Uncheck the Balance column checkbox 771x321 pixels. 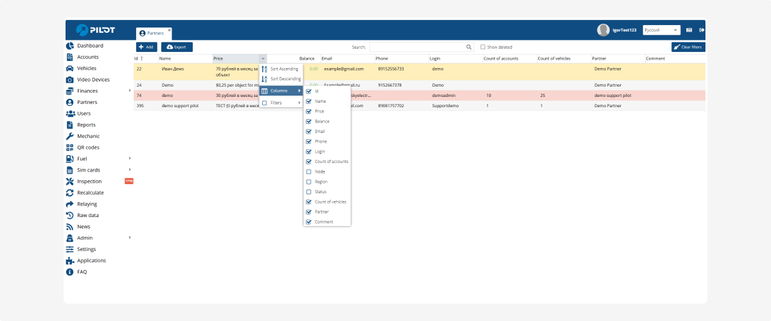309,121
